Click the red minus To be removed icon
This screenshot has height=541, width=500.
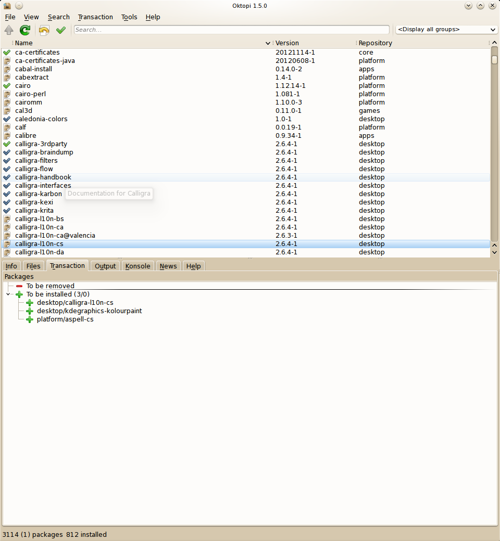coord(19,286)
